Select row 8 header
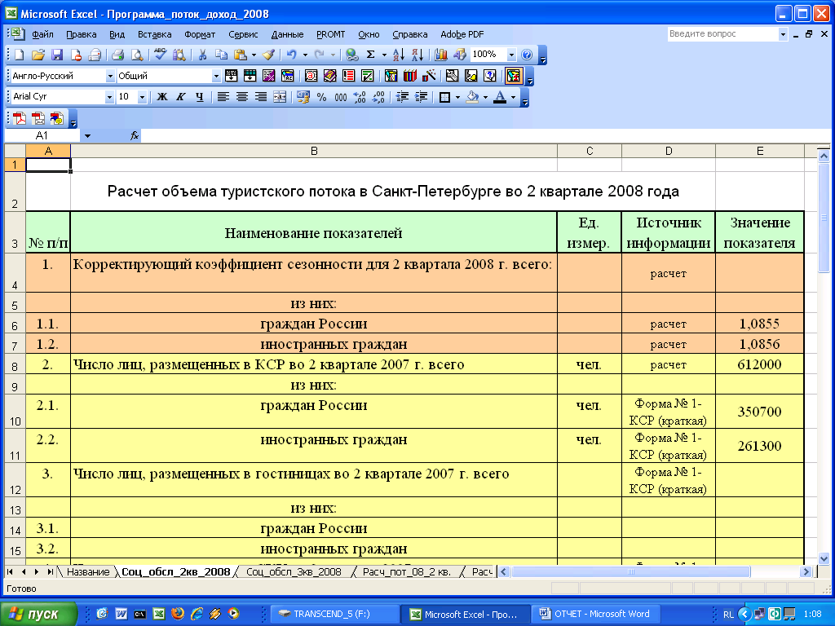Screen dimensions: 835x626 tap(15, 365)
